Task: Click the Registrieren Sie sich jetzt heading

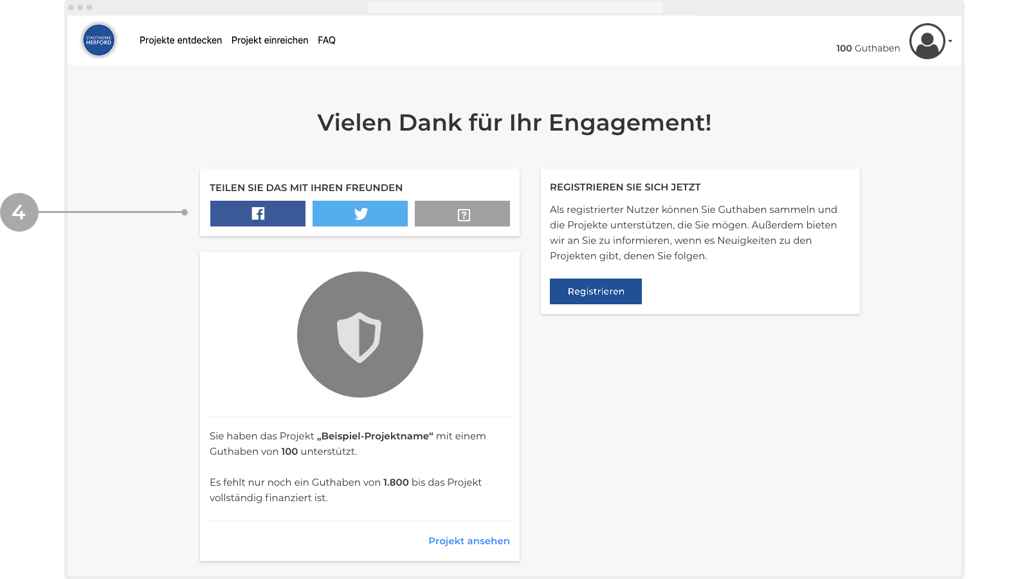Action: pos(625,187)
